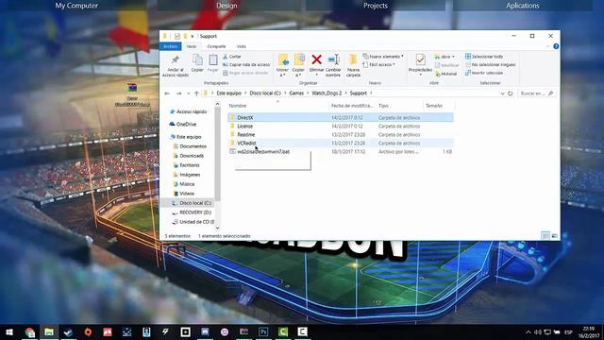Open 'Fácil acceso' dropdown

tap(379, 65)
